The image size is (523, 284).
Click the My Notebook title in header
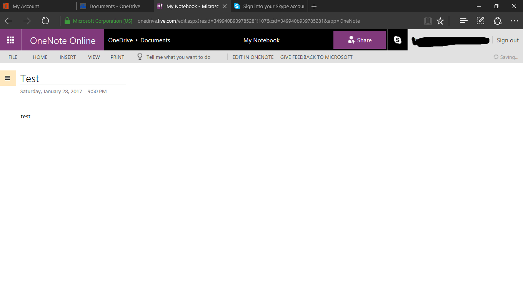[x=261, y=40]
